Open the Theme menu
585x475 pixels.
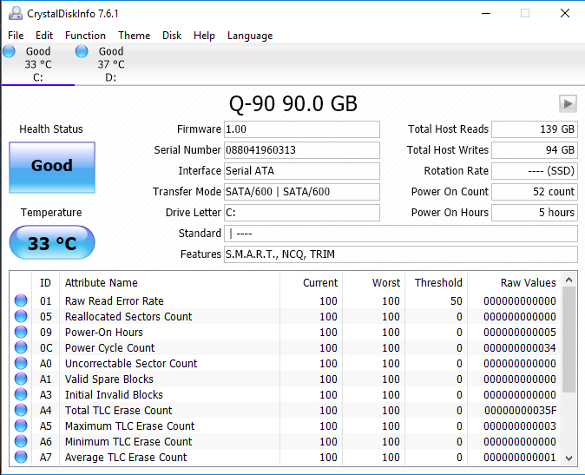(134, 36)
